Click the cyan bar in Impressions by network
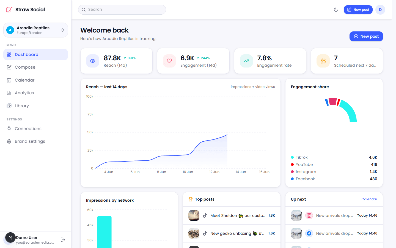This screenshot has width=396, height=248. coord(105,232)
